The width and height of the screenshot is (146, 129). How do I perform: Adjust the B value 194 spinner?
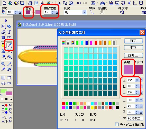136,92
